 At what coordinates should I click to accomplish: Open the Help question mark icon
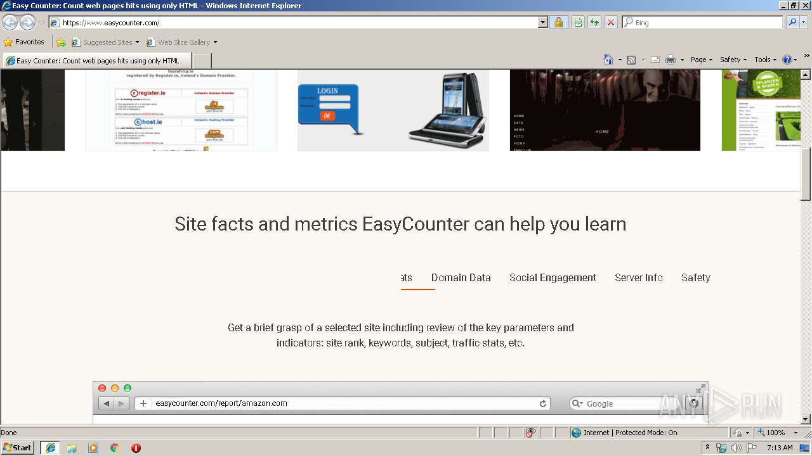point(787,60)
